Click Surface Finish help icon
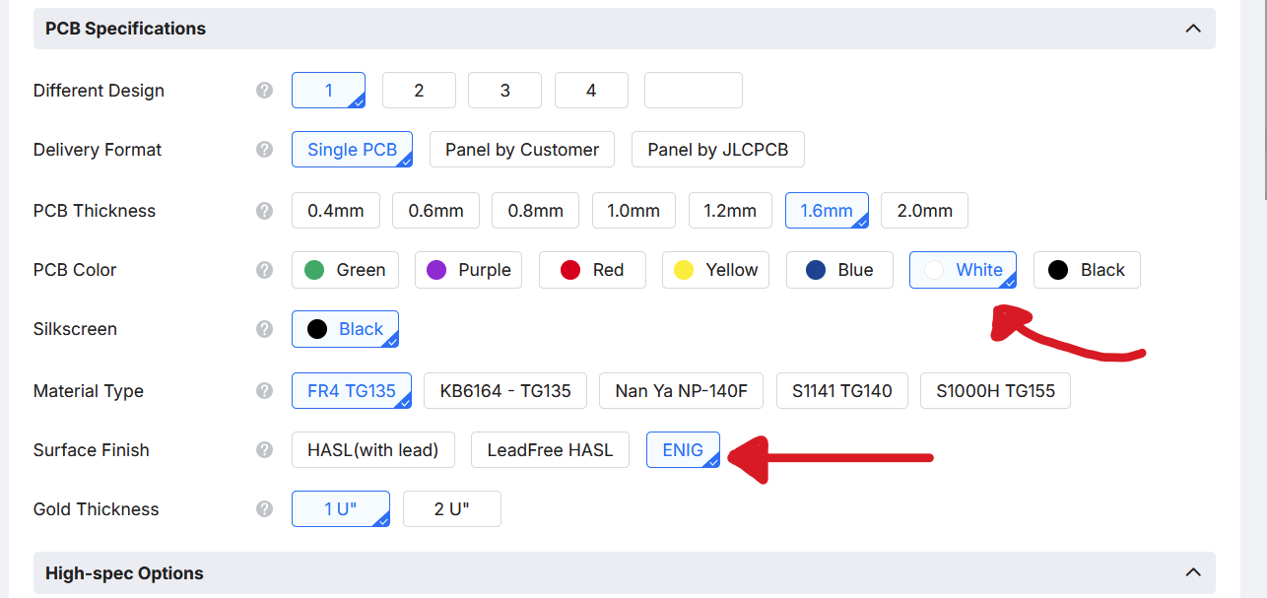This screenshot has width=1267, height=598. coord(264,450)
